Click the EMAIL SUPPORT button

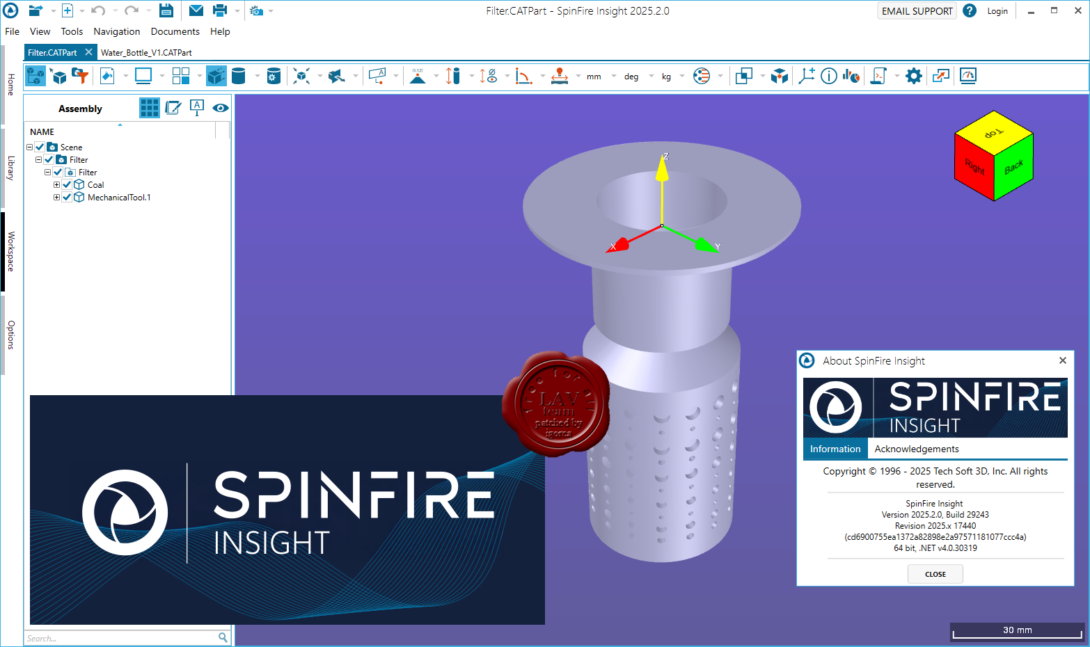917,10
